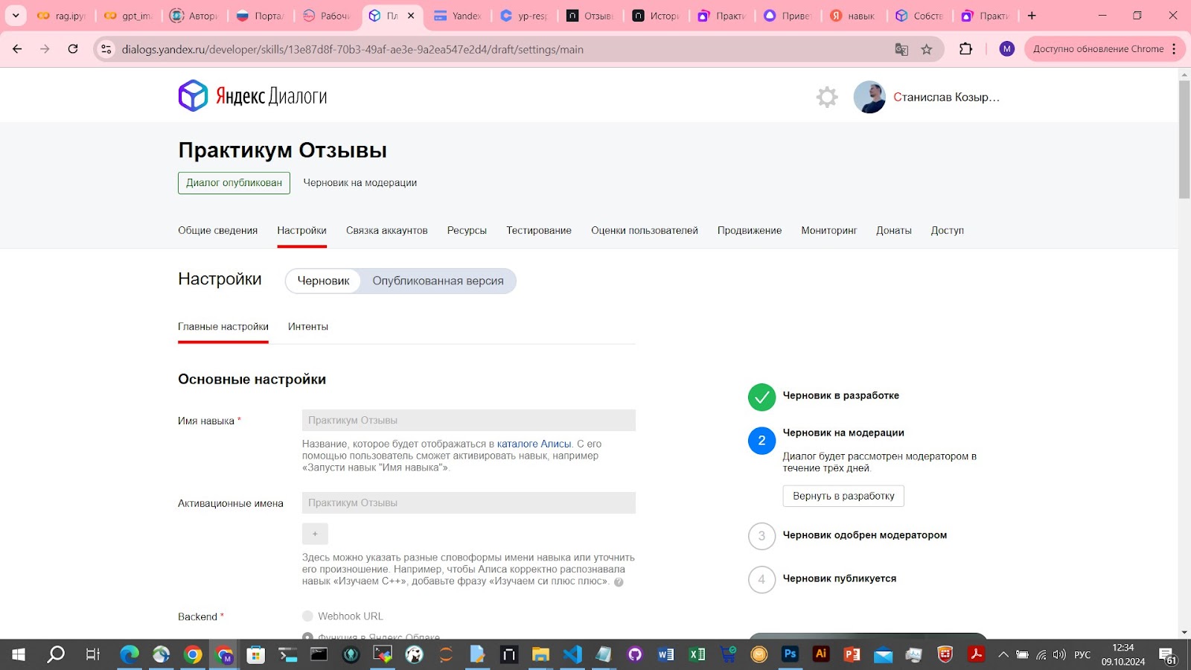
Task: Launch Microsoft Edge from taskbar
Action: tap(130, 654)
